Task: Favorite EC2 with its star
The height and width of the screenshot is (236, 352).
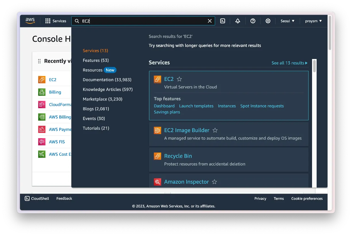Action: [x=179, y=79]
